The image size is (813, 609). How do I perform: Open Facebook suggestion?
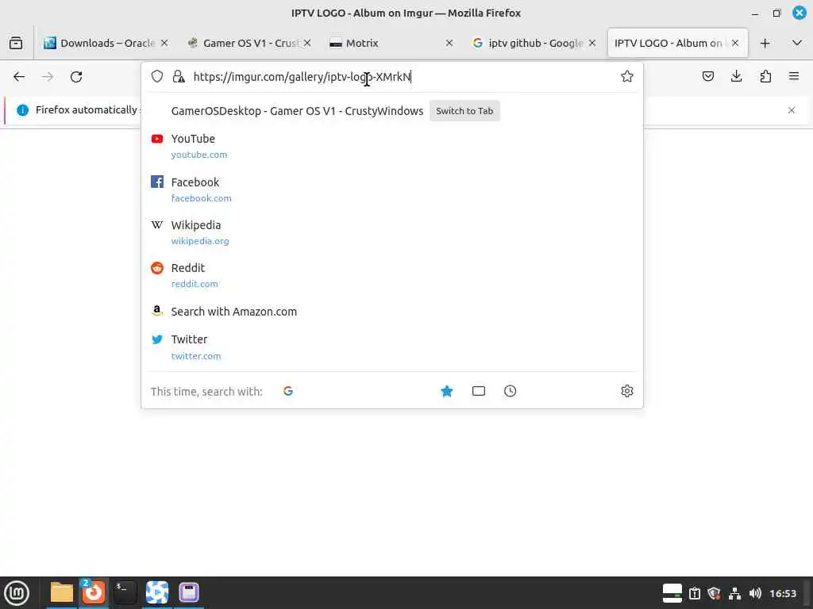392,190
